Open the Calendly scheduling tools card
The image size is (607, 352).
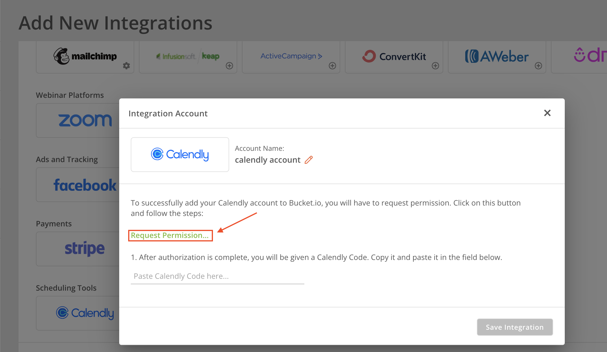pyautogui.click(x=84, y=313)
